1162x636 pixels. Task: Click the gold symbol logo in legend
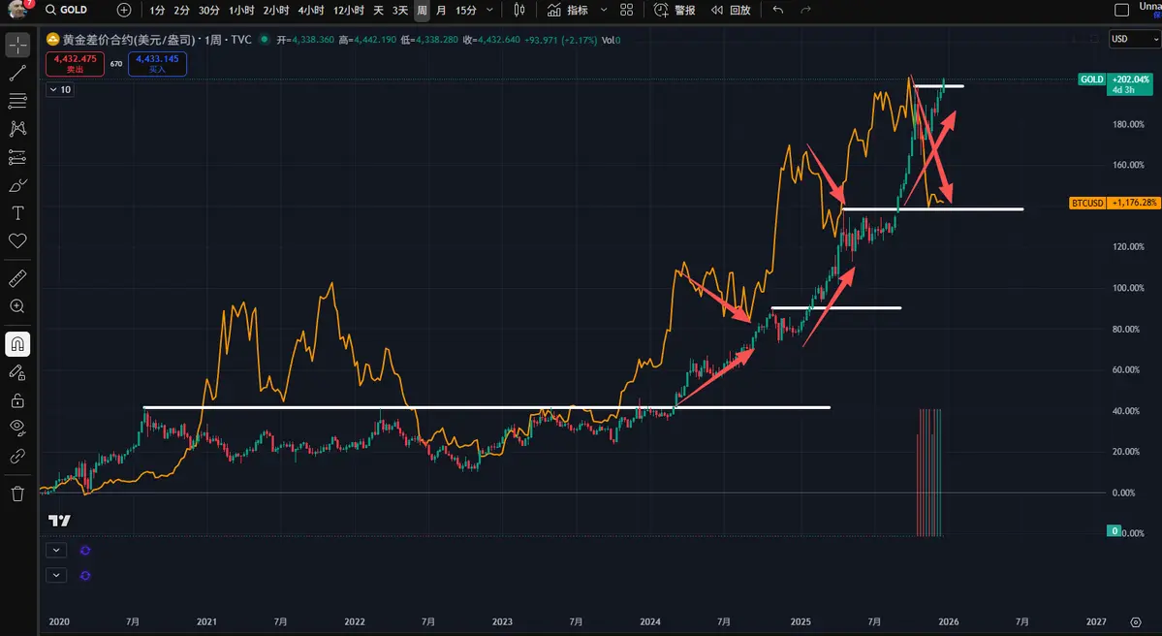[52, 40]
